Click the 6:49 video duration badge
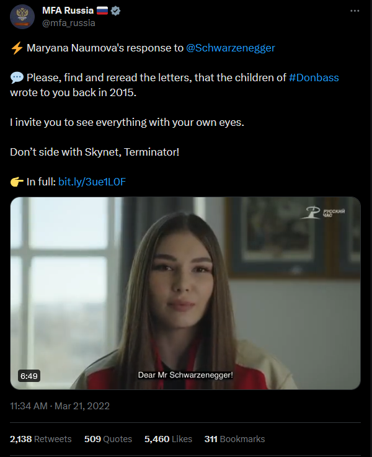Viewport: 372px width, 457px height. pyautogui.click(x=29, y=376)
